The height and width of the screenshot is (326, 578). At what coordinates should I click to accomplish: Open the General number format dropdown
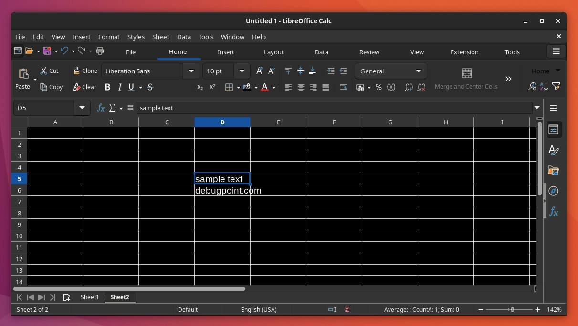tap(419, 71)
